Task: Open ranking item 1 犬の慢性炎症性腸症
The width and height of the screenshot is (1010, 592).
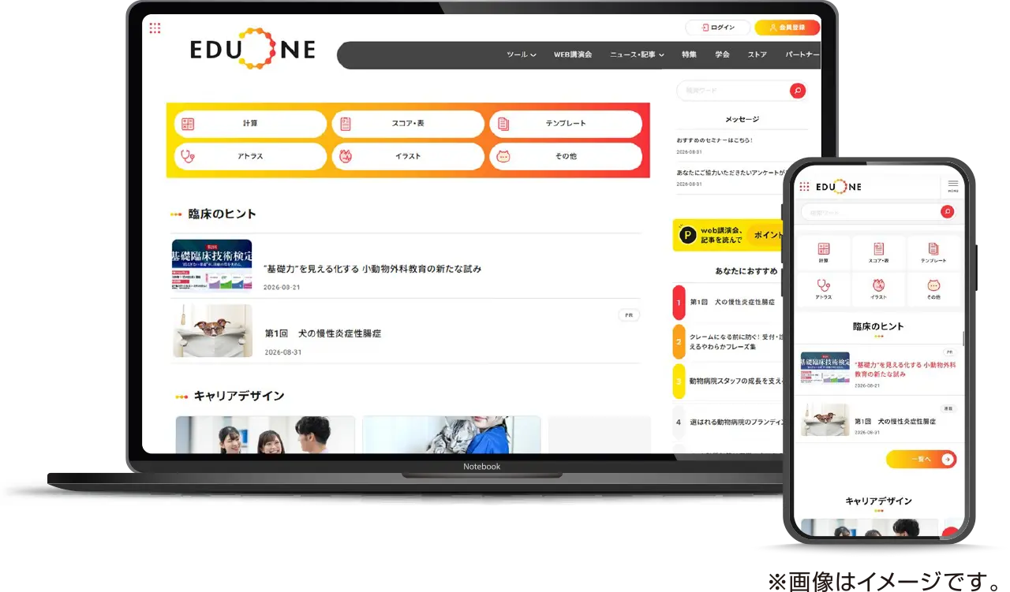Action: click(728, 302)
